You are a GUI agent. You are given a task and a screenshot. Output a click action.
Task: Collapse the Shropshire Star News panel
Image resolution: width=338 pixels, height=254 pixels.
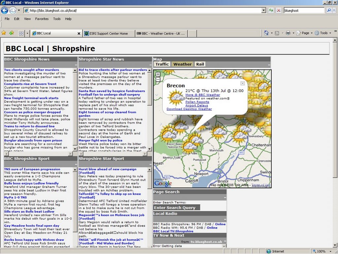(x=151, y=65)
